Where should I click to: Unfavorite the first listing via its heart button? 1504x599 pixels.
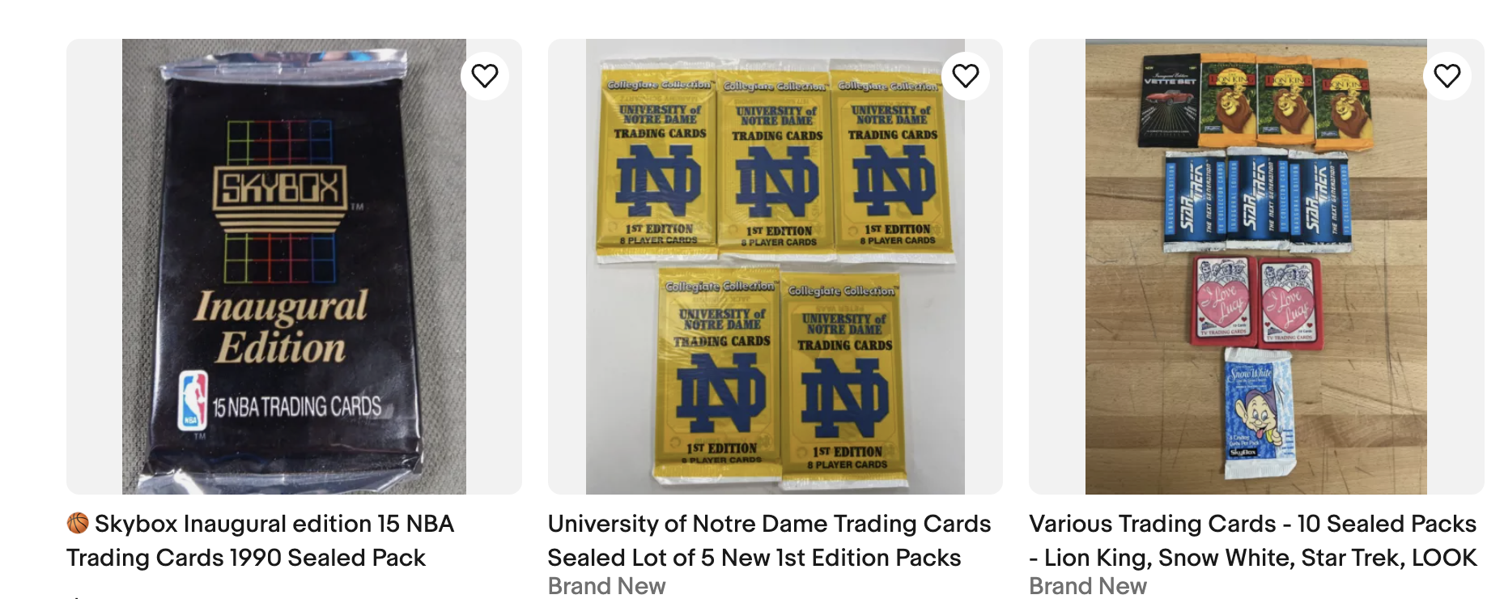coord(486,75)
